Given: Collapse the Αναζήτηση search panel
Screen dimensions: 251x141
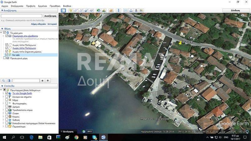Looking at the screenshot, I should 2,10.
